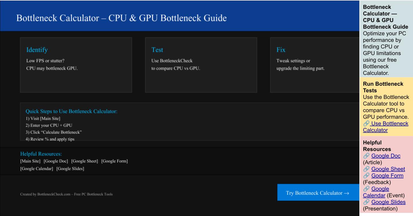The height and width of the screenshot is (216, 413).
Task: Click the chain icon before sidebar Google Calendar
Action: click(x=366, y=189)
